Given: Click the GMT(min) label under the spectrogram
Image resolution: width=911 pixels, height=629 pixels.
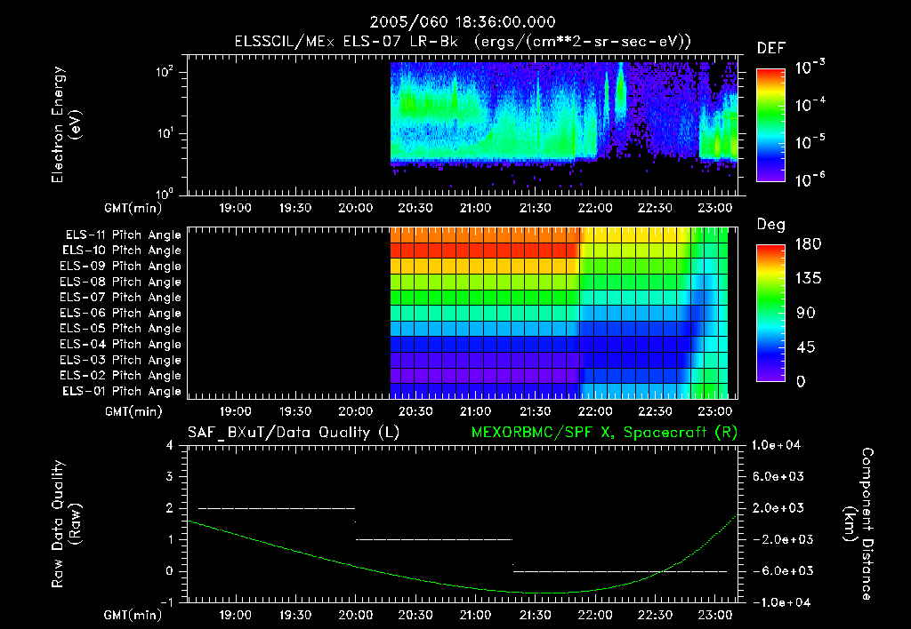Looking at the screenshot, I should 133,208.
